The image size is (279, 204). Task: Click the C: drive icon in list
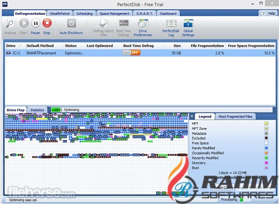point(8,53)
